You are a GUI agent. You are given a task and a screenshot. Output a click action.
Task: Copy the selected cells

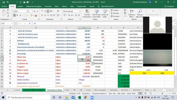pyautogui.click(x=8, y=13)
